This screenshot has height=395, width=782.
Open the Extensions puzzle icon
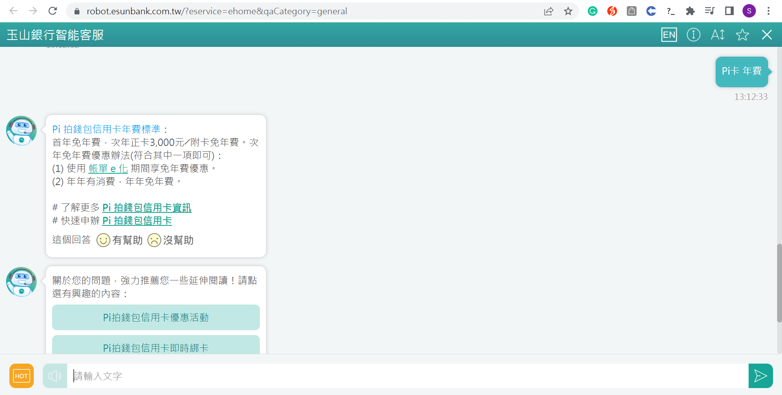690,11
